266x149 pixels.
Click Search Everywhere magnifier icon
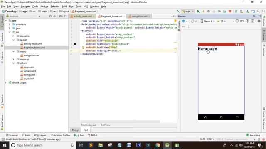click(258, 11)
